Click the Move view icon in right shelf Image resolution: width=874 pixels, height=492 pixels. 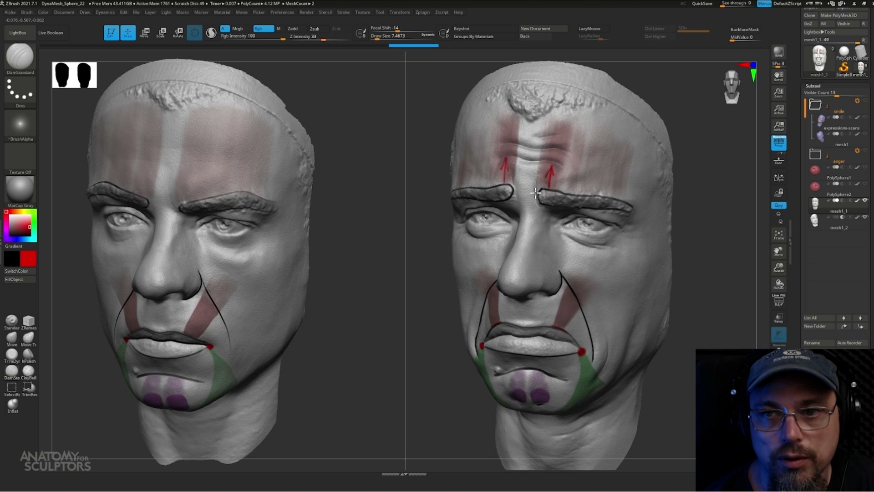click(x=779, y=251)
